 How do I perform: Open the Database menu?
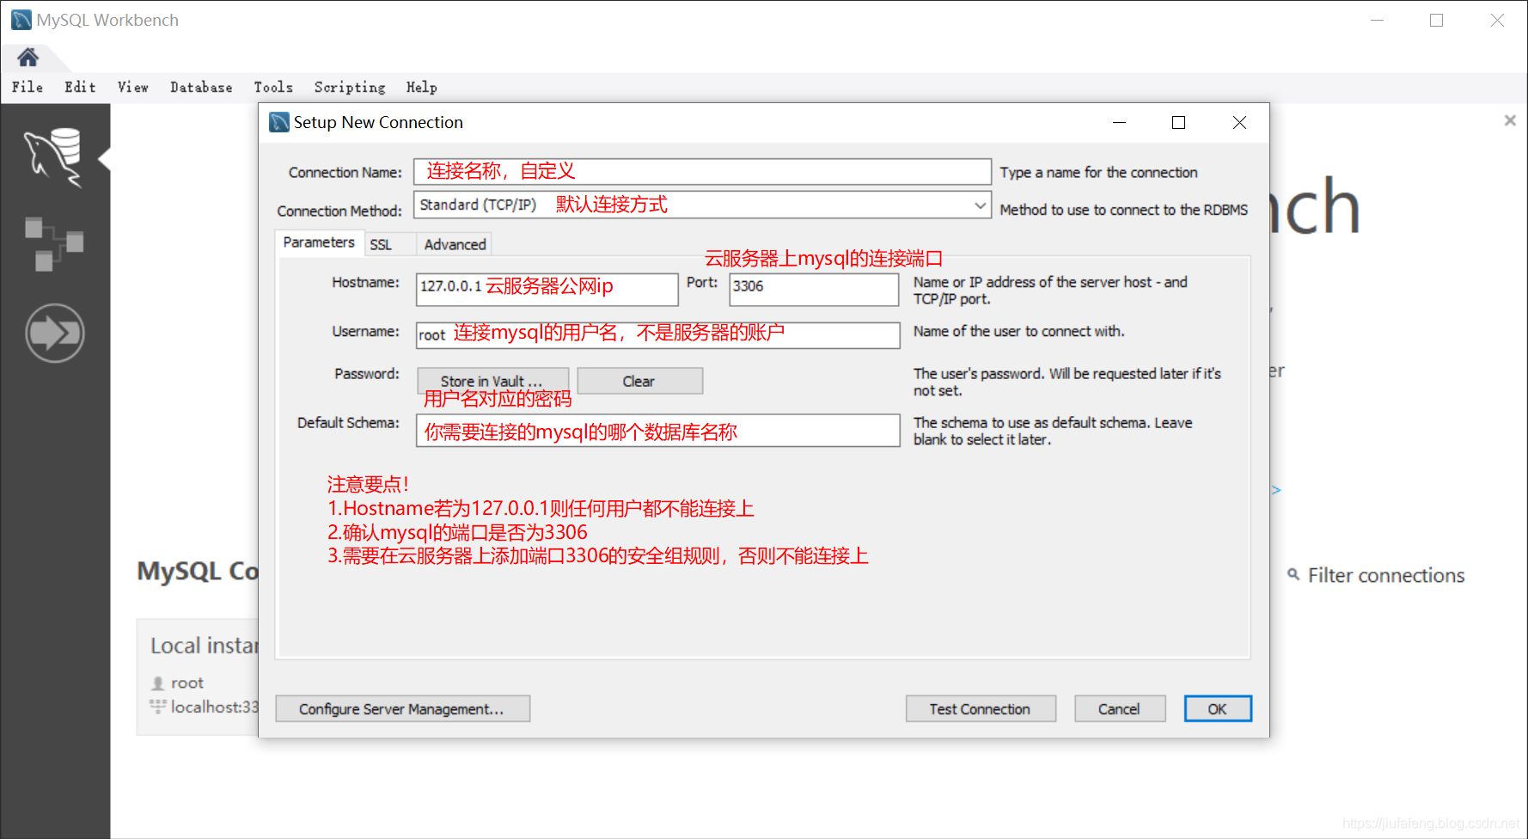(201, 87)
